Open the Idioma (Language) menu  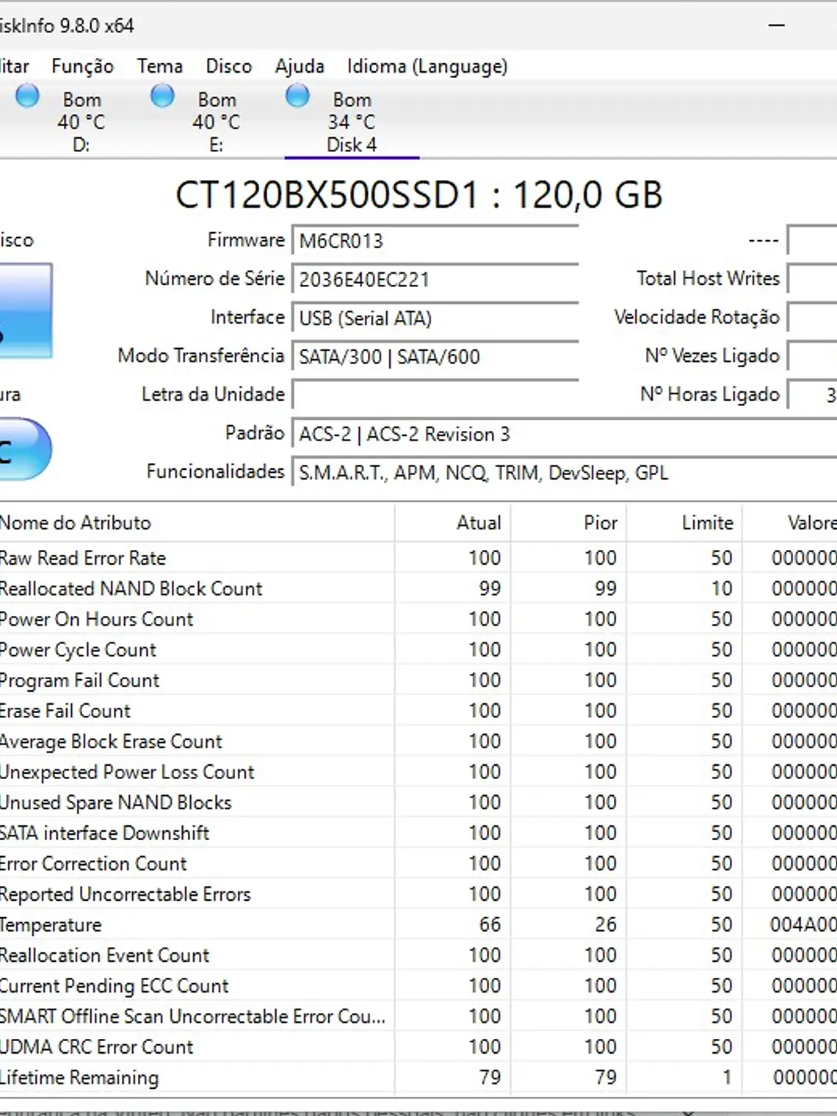click(x=427, y=67)
